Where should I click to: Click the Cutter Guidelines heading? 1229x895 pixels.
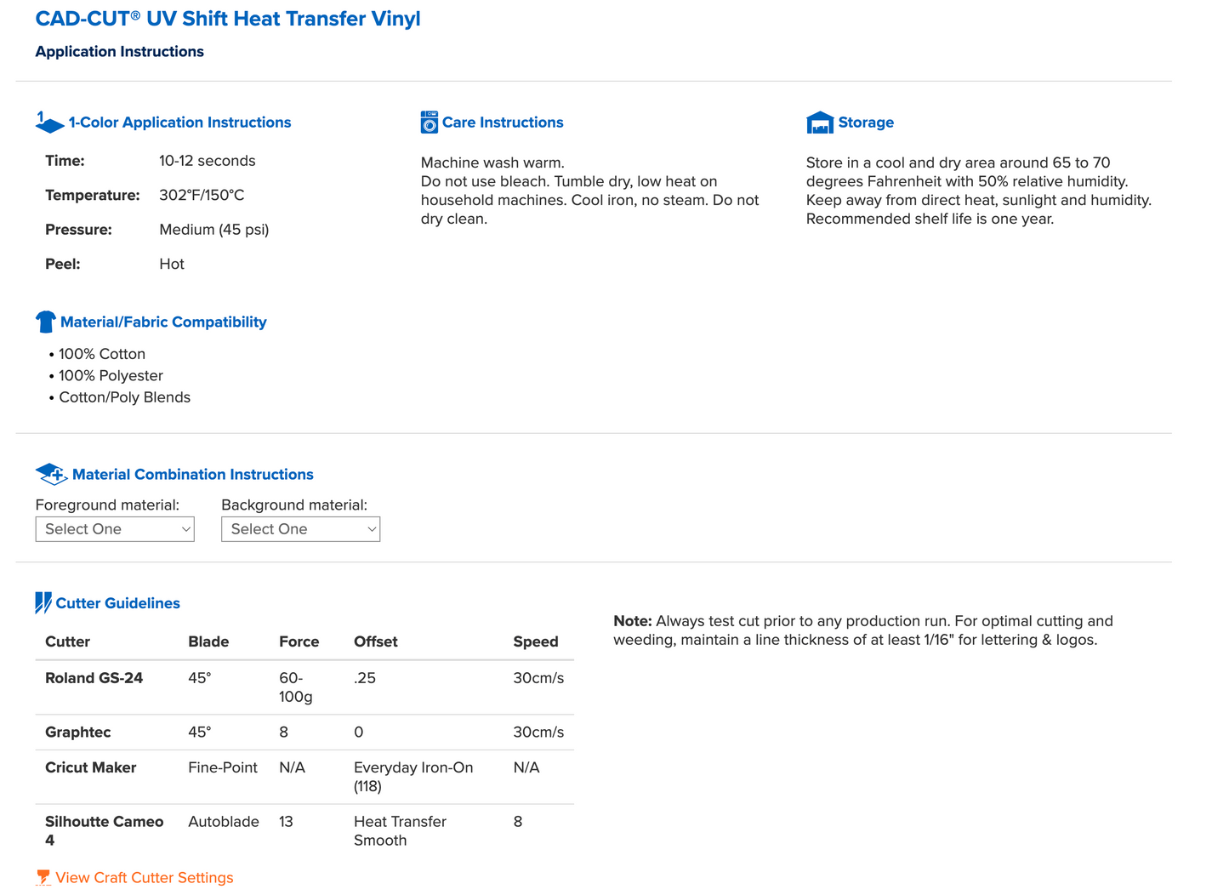[117, 603]
